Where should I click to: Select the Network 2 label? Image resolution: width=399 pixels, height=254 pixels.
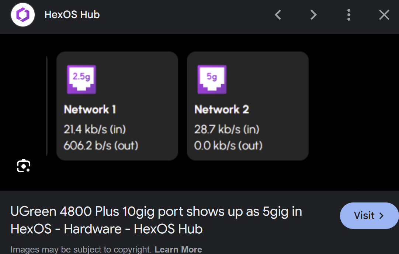pyautogui.click(x=222, y=109)
